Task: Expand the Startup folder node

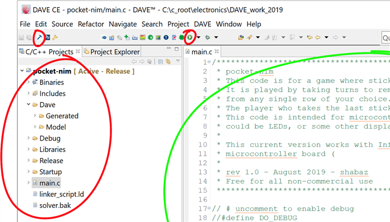Action: 28,172
